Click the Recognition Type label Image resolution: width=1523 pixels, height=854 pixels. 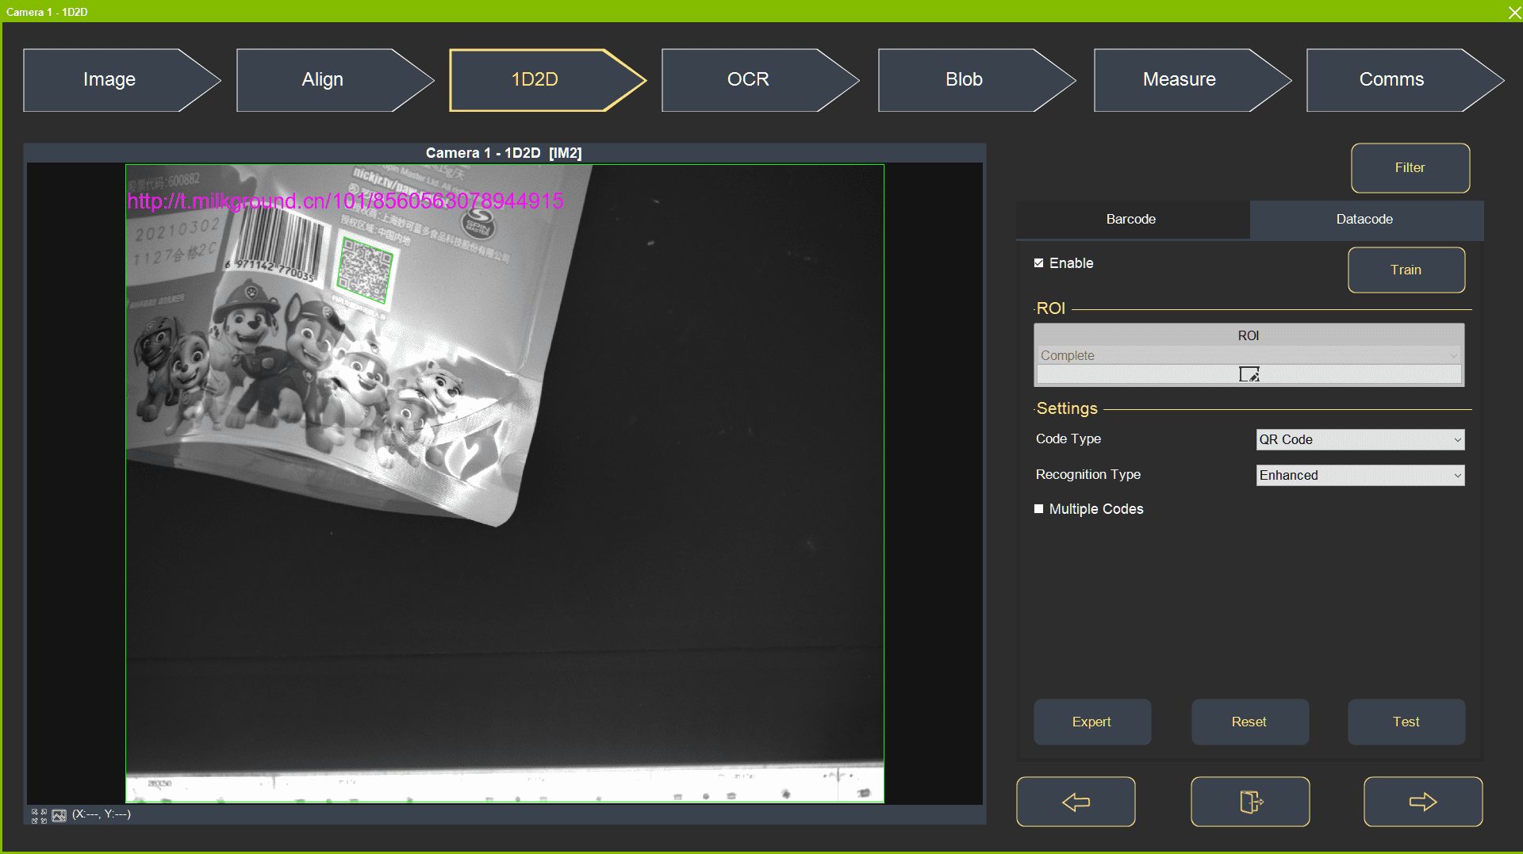[1088, 475]
